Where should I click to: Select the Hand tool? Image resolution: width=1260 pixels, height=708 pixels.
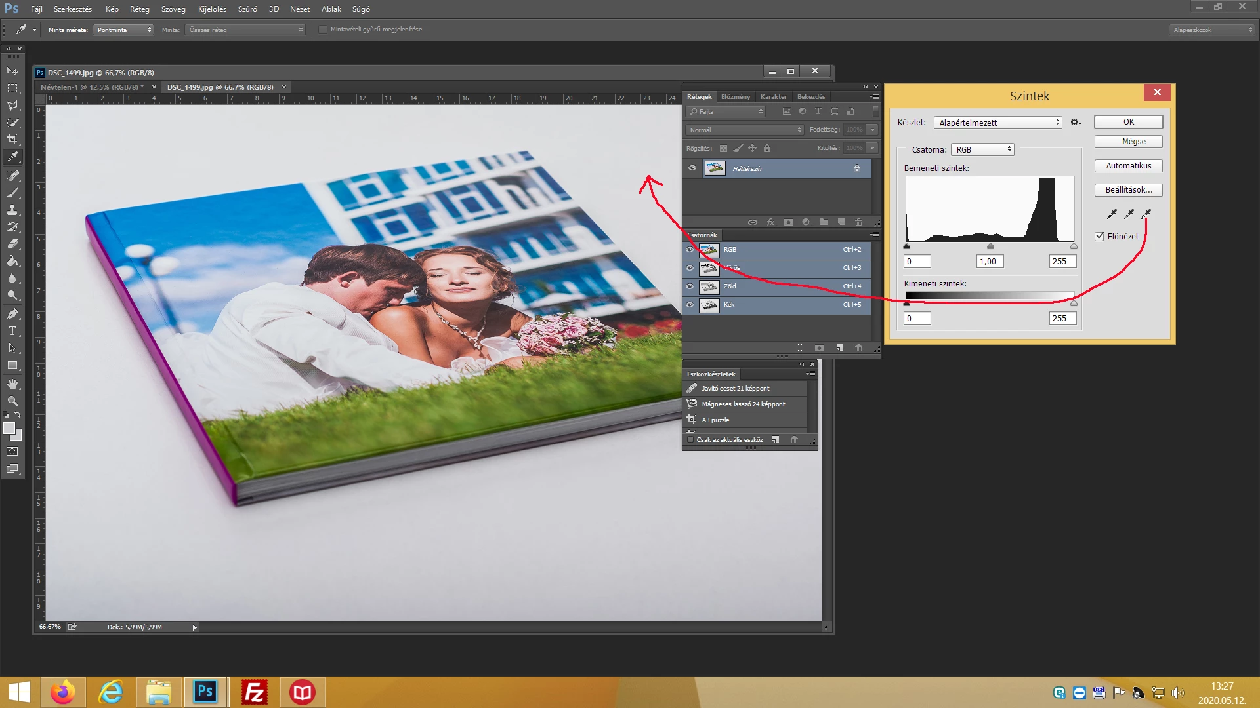12,384
